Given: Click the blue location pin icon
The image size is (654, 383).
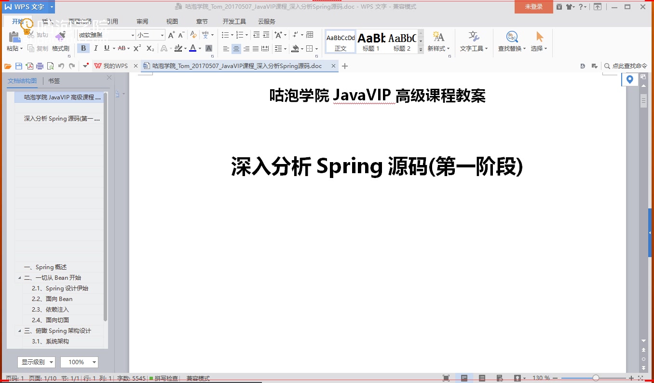Looking at the screenshot, I should tap(629, 79).
